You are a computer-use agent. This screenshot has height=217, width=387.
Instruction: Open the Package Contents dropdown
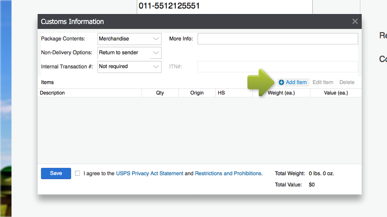coord(129,39)
